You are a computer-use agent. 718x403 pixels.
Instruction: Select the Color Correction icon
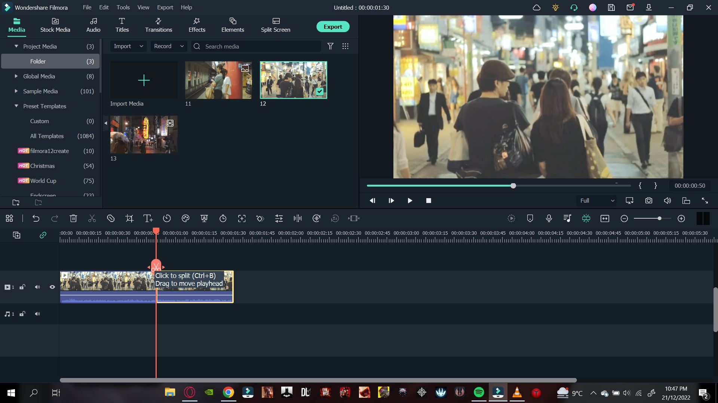click(x=186, y=219)
